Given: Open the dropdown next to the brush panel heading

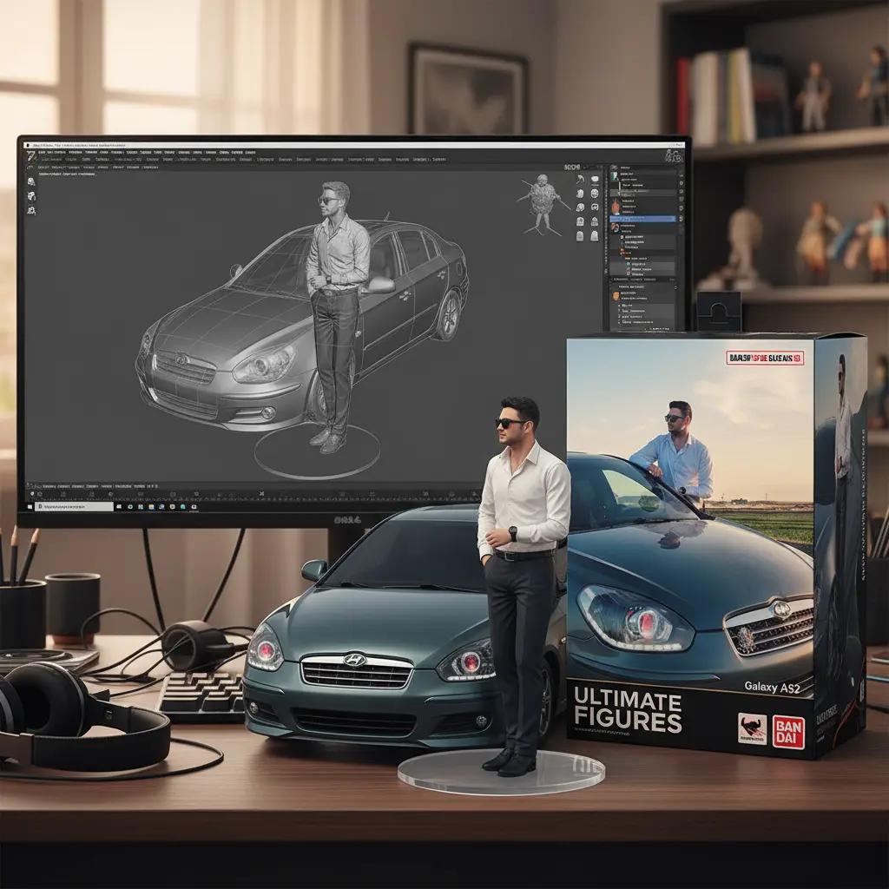Looking at the screenshot, I should [585, 168].
